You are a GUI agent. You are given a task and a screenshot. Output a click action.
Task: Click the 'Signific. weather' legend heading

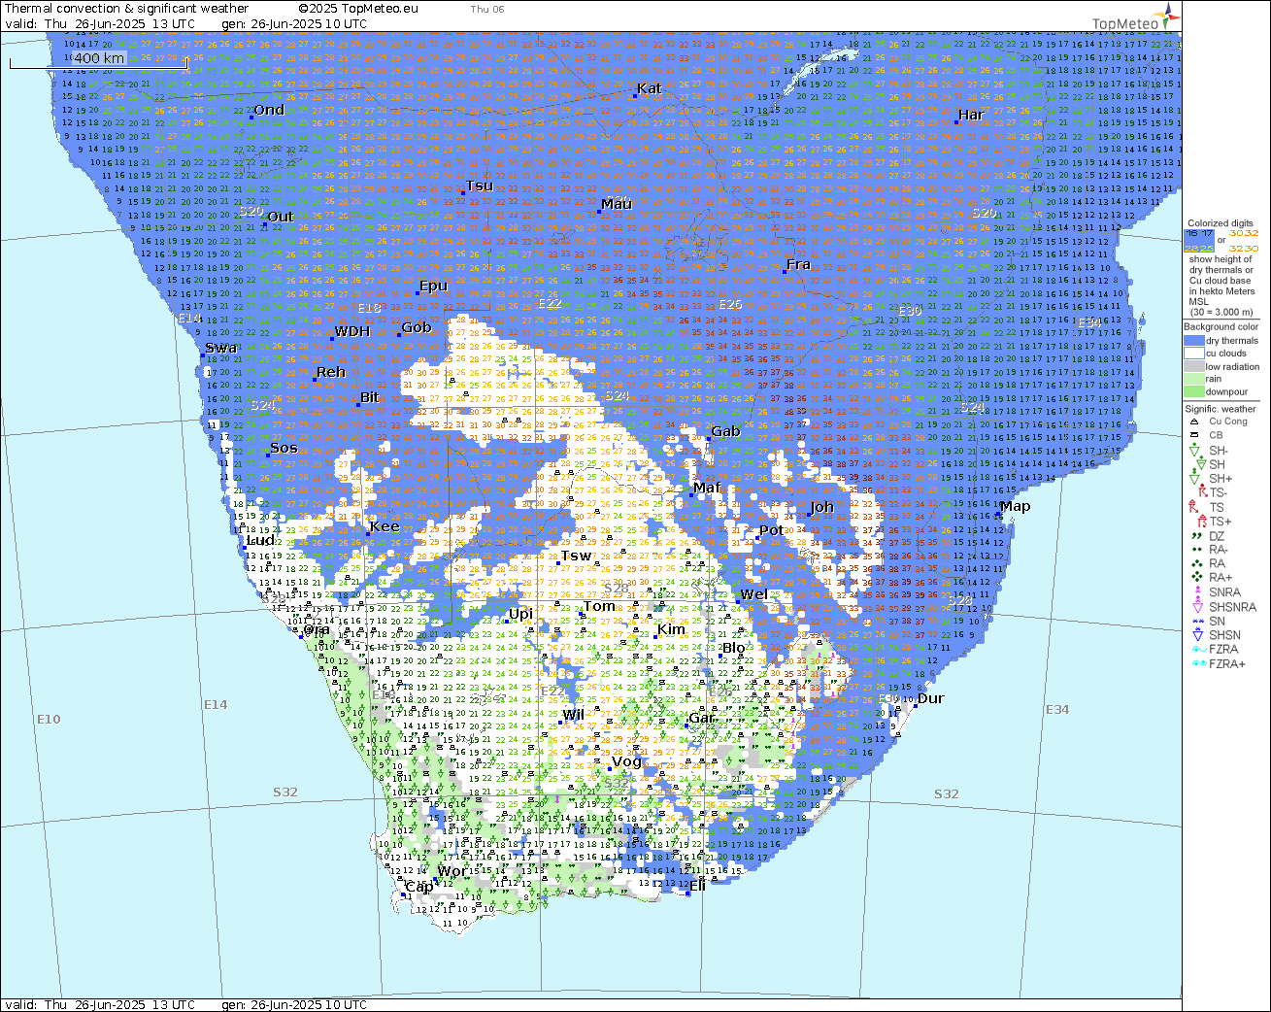pyautogui.click(x=1221, y=409)
